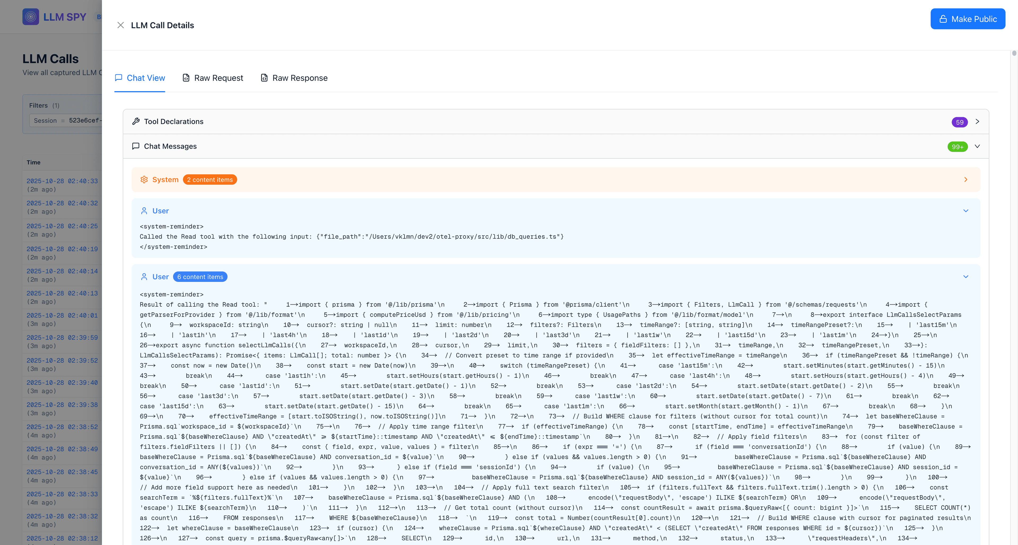The width and height of the screenshot is (1018, 545).
Task: Expand the Tool Declarations section
Action: [x=978, y=122]
